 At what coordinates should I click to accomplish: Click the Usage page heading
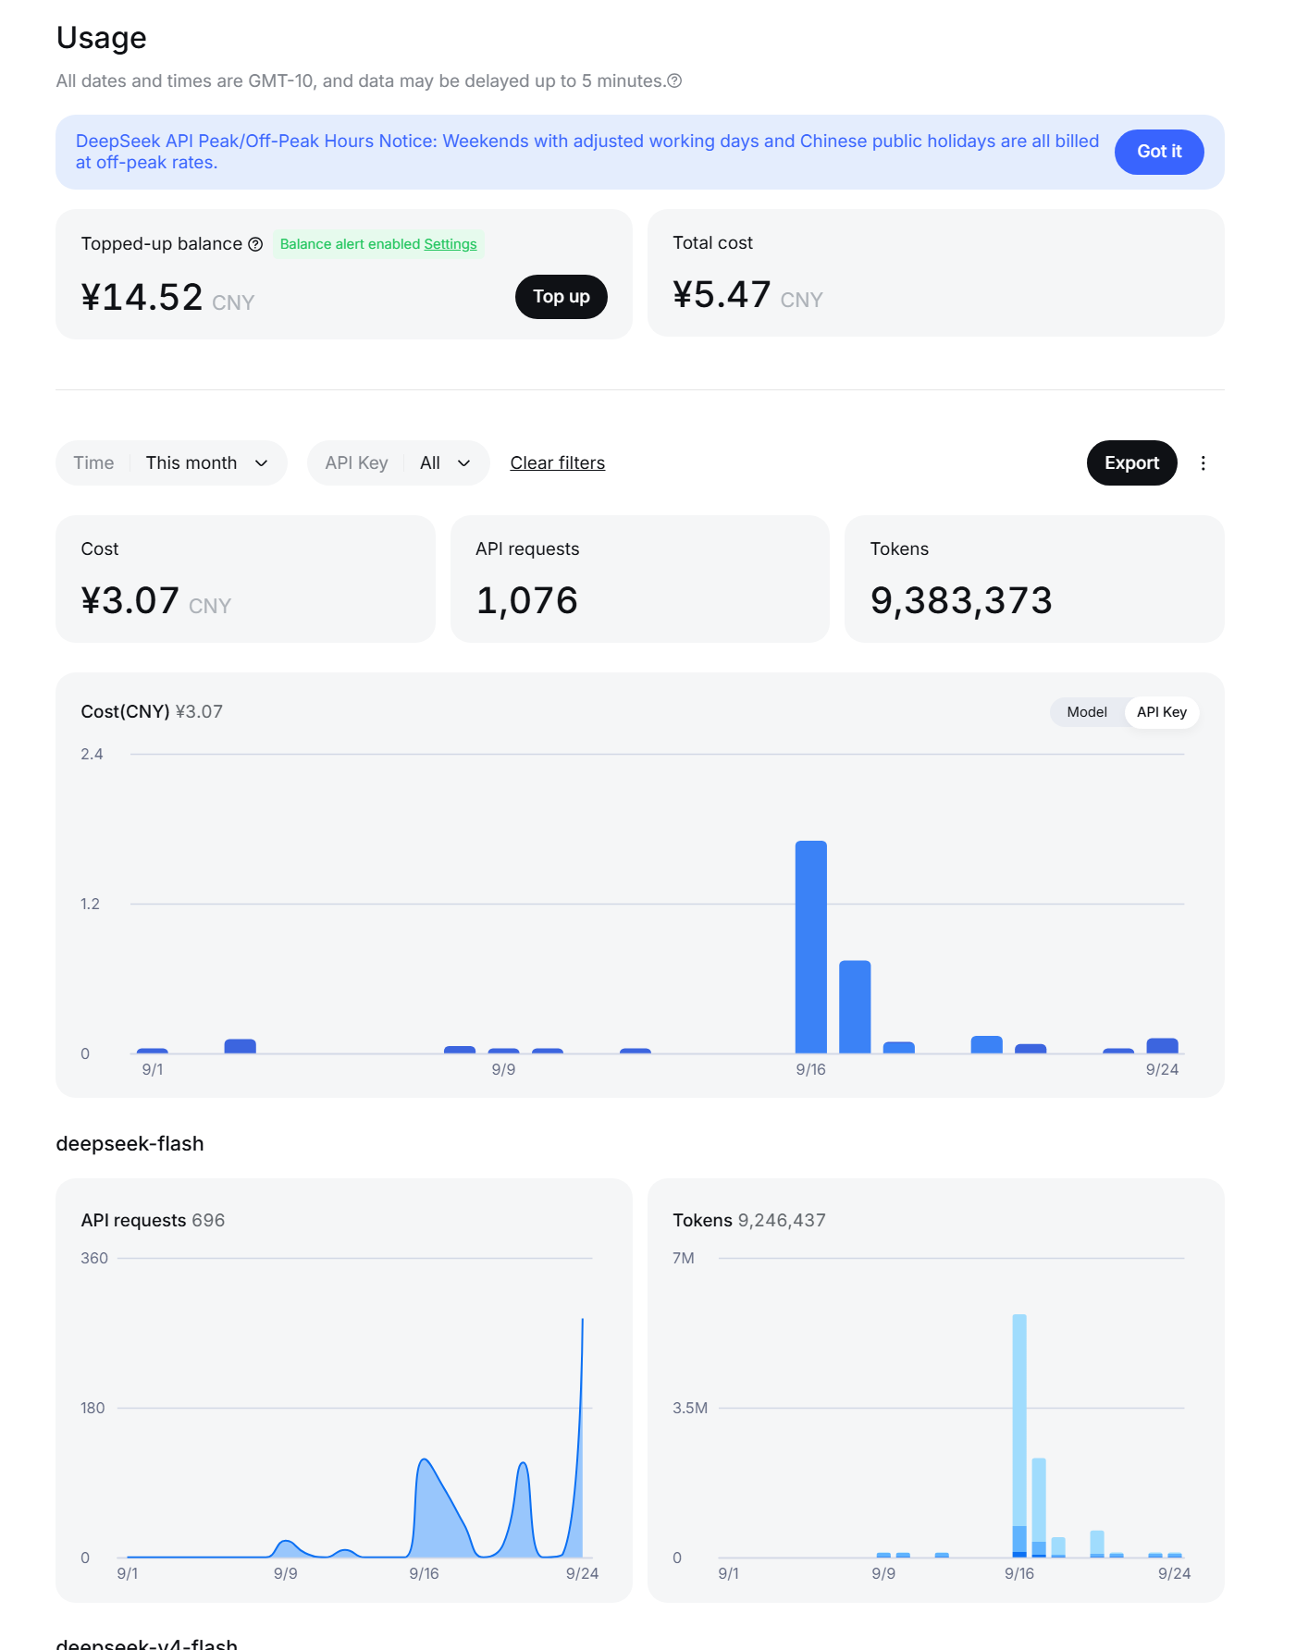coord(101,38)
